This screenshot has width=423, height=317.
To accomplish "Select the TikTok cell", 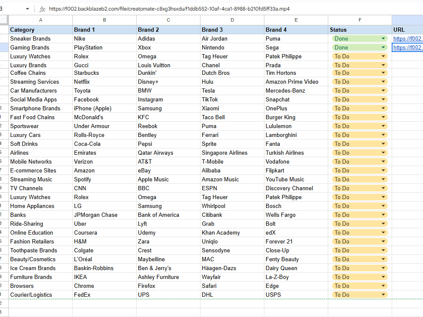I will coord(232,99).
